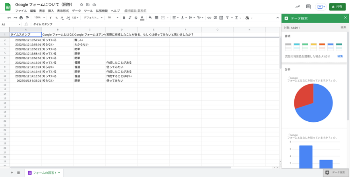This screenshot has height=177, width=350.
Task: Format as currency with yen icon
Action: 51,18
